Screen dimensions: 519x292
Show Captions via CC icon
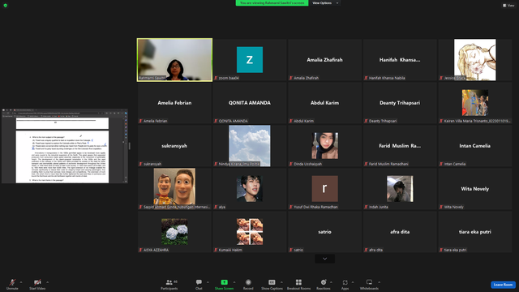click(x=272, y=282)
